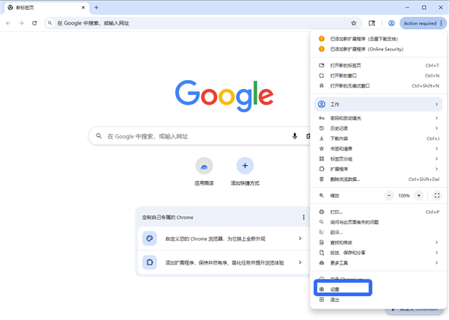Bookmark this tab with the star icon
This screenshot has width=449, height=320.
click(354, 23)
